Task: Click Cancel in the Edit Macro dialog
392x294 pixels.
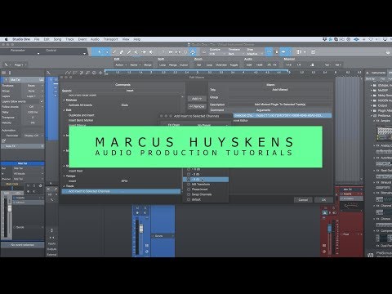Action: [x=303, y=200]
